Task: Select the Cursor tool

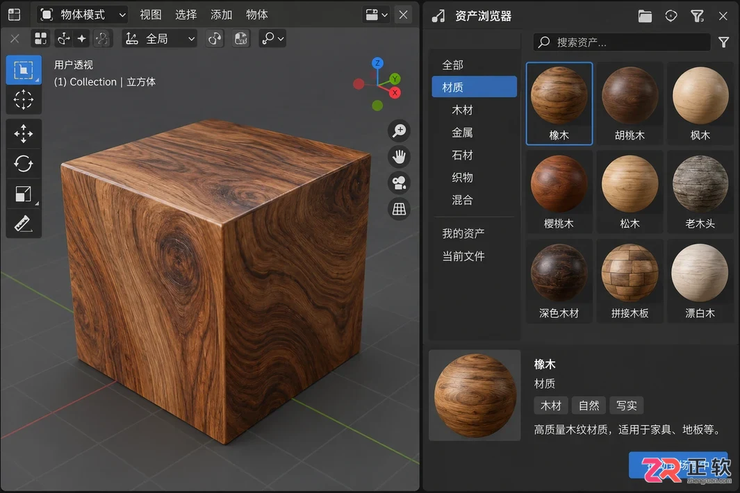Action: [x=24, y=99]
